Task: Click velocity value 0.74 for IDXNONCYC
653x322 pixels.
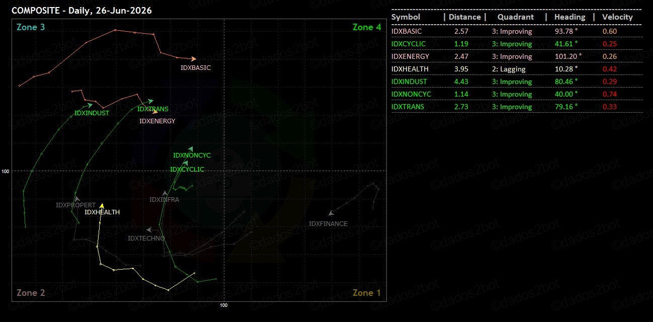Action: pyautogui.click(x=609, y=94)
